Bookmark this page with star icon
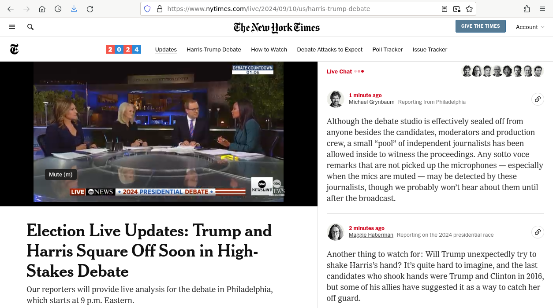This screenshot has width=553, height=308. point(469,9)
